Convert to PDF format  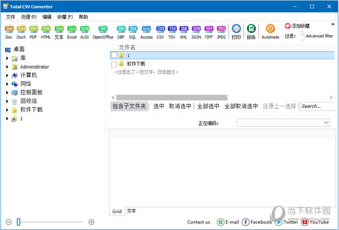(x=33, y=32)
